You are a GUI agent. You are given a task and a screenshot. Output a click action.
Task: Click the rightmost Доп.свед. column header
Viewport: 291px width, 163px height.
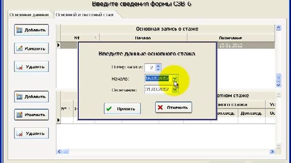coord(251,113)
